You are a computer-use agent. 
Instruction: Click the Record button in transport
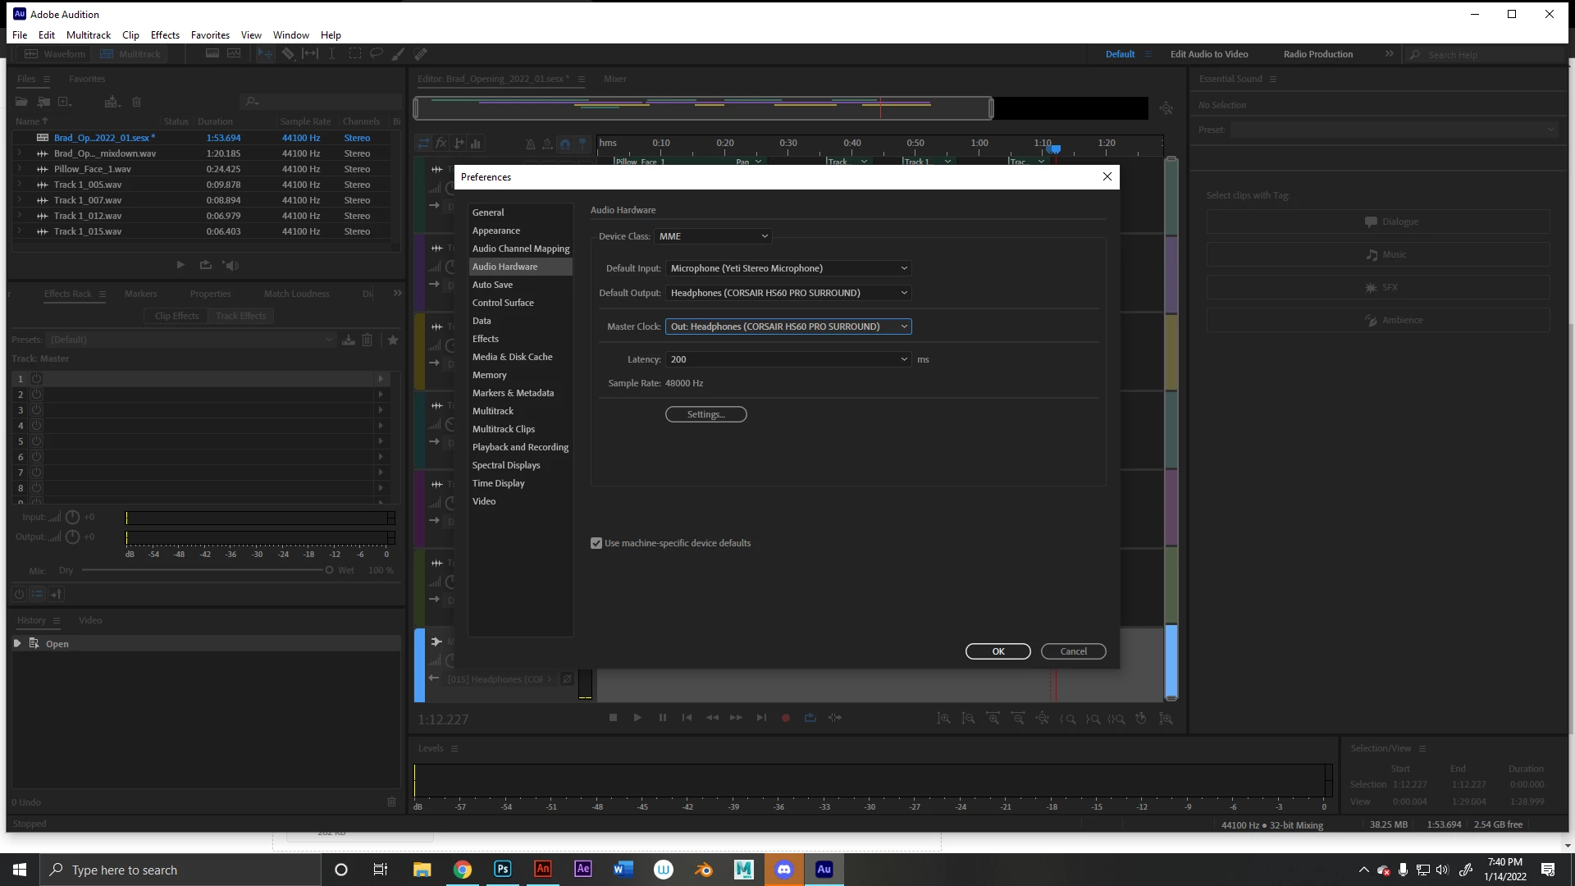click(x=785, y=718)
